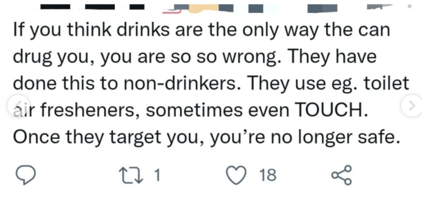Click the small gray dot at top right
Screen dimensions: 422x212
(410, 6)
